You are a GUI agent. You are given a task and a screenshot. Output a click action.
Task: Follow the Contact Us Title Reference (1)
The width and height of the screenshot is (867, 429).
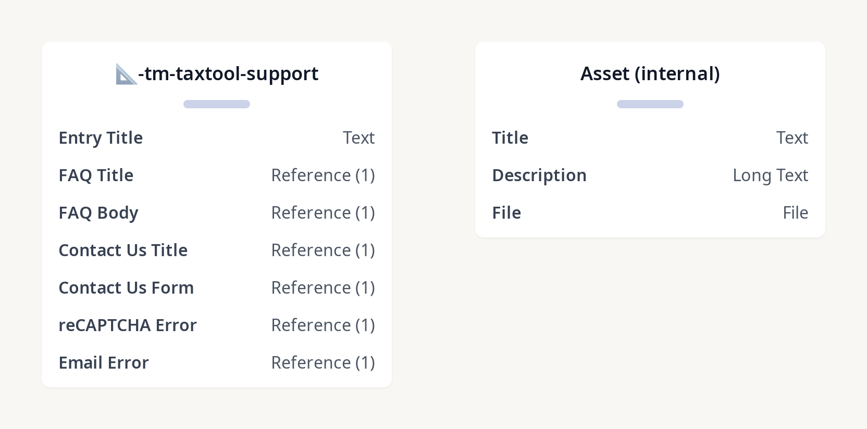pyautogui.click(x=323, y=250)
